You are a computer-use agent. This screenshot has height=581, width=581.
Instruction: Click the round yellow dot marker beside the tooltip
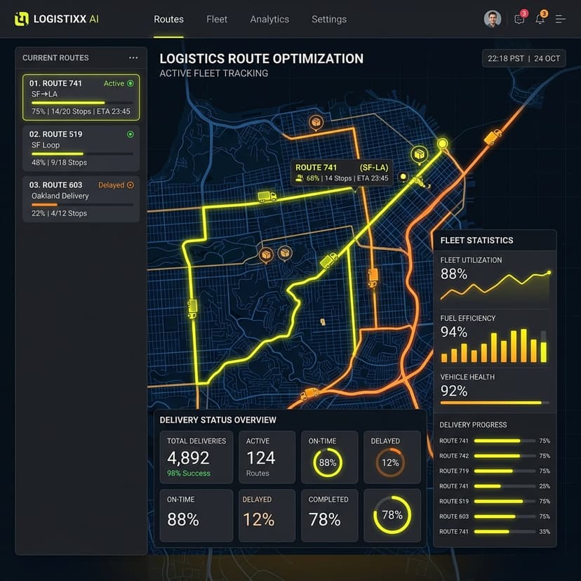point(403,177)
